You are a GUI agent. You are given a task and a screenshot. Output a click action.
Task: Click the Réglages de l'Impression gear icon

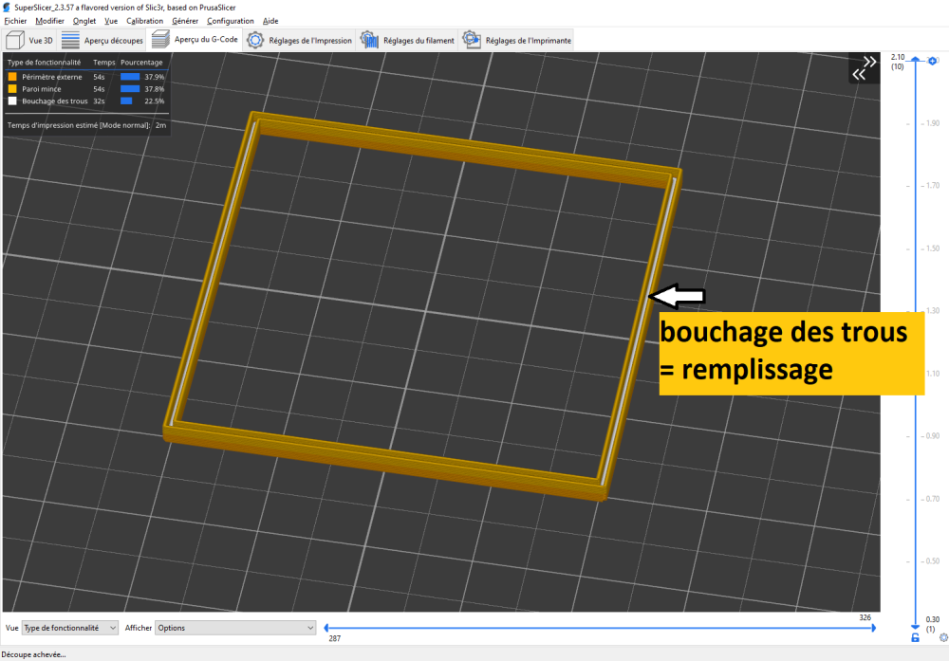tap(255, 40)
